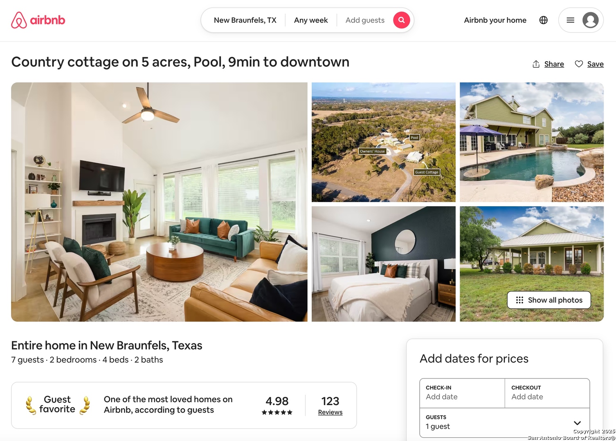The image size is (616, 441).
Task: Open the living room main photo
Action: pos(159,202)
